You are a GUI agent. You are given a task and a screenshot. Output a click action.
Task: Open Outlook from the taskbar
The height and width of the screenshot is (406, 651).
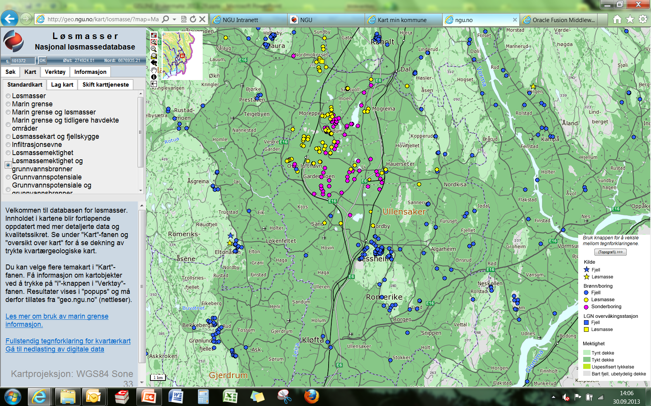point(93,397)
